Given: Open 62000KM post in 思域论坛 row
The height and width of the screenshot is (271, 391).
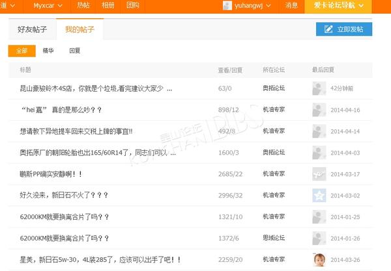Looking at the screenshot, I should click(x=65, y=239).
